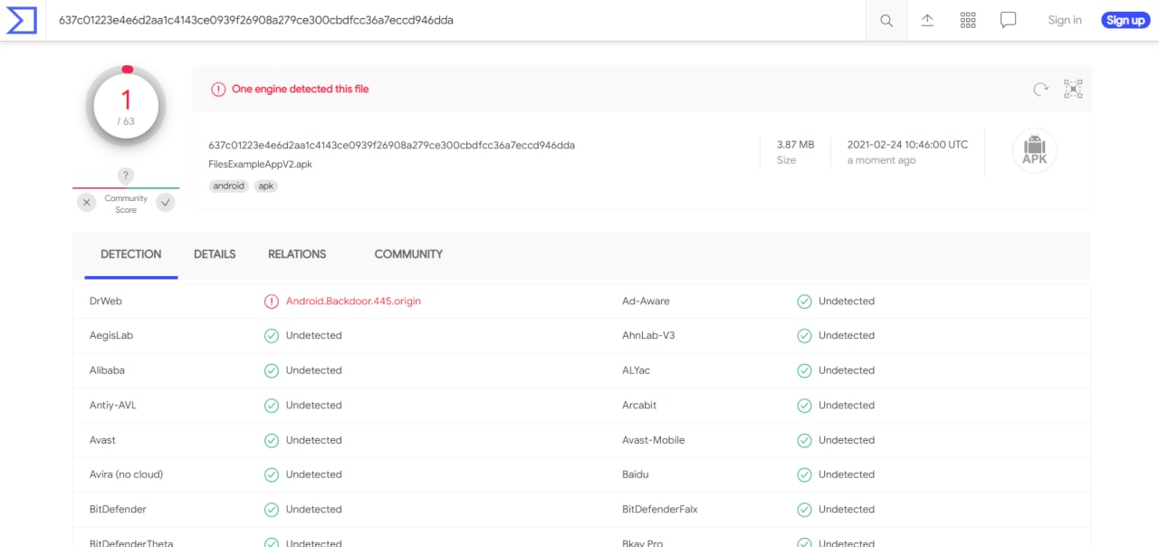Click the Baidu engine name
The height and width of the screenshot is (547, 1159).
tap(636, 475)
